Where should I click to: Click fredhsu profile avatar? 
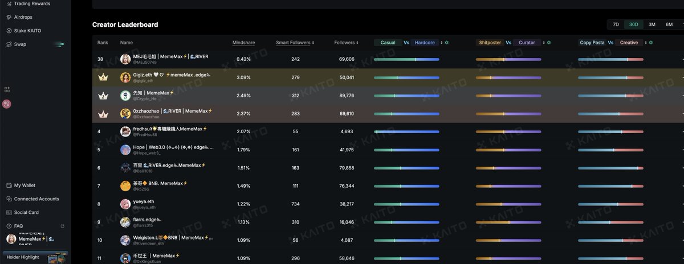point(125,131)
